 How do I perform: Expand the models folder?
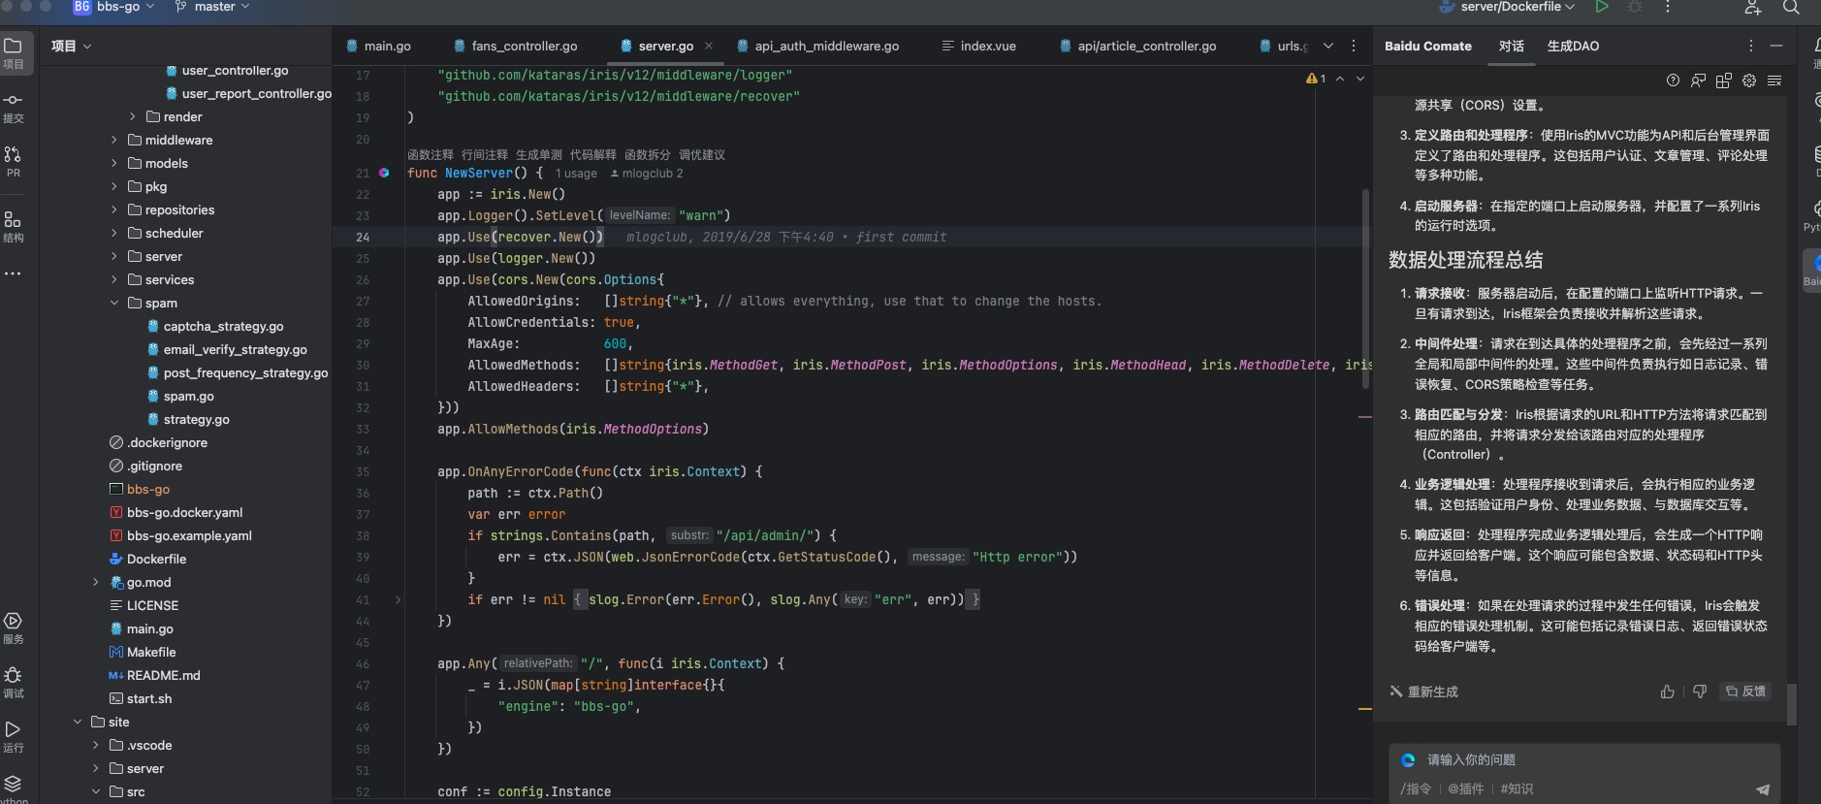coord(114,163)
